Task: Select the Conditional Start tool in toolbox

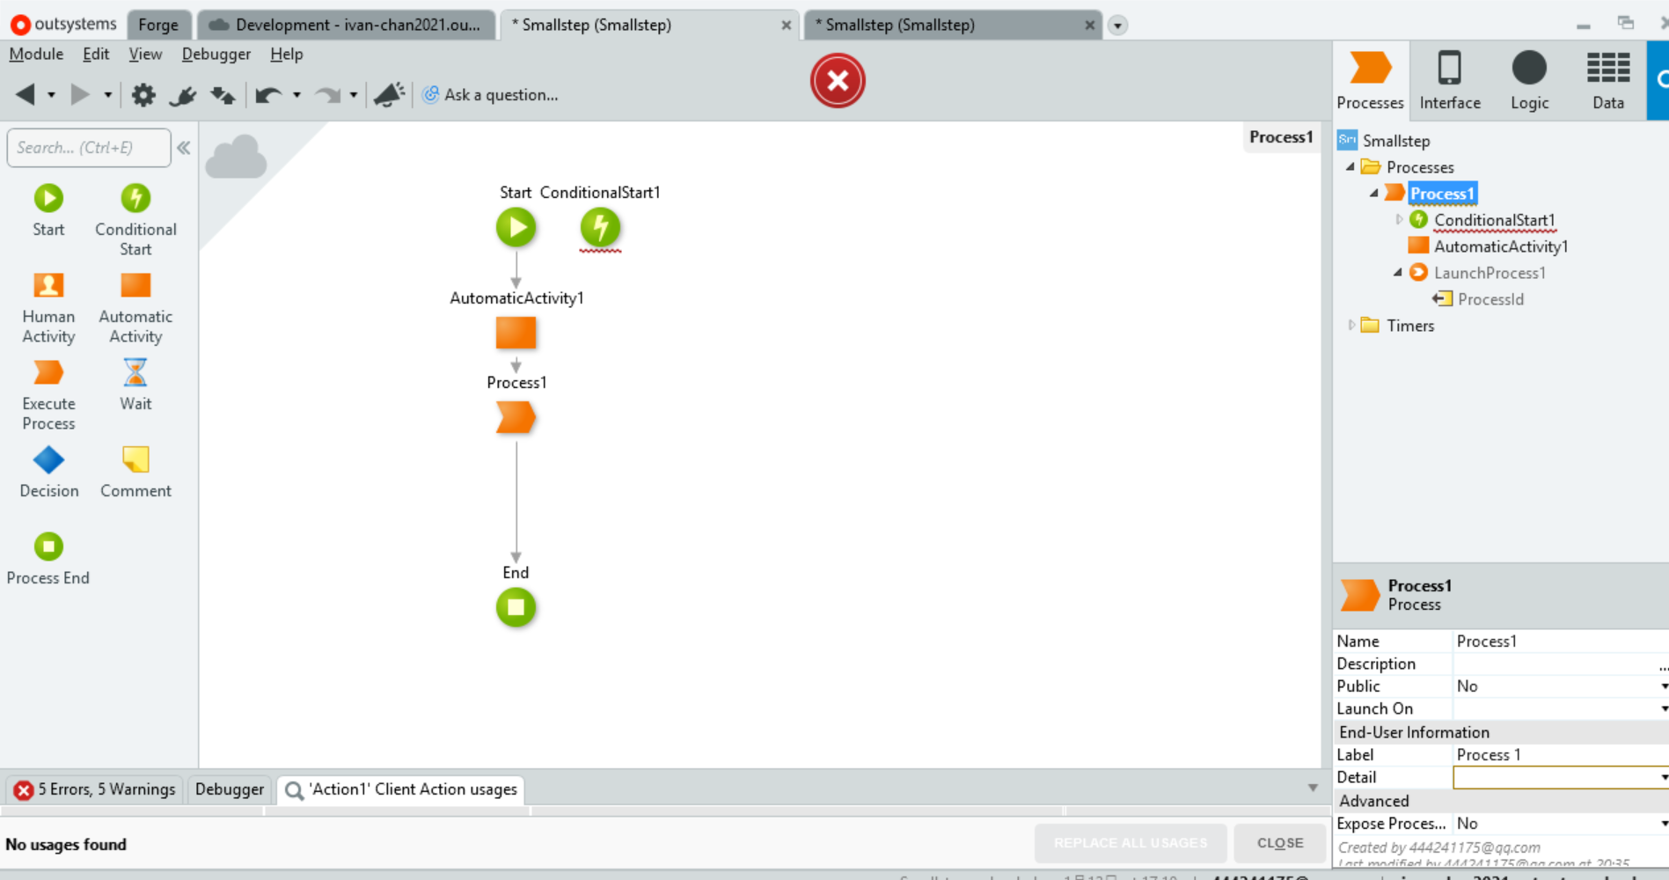Action: point(135,198)
